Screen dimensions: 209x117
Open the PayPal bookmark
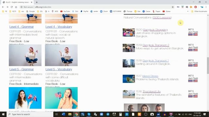click(x=84, y=11)
